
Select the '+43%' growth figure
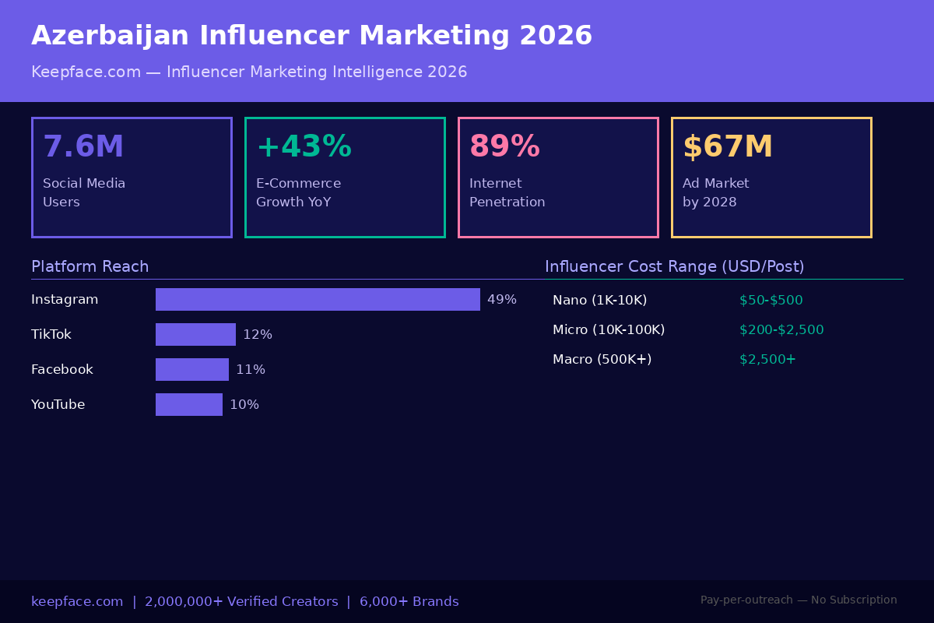pyautogui.click(x=304, y=147)
